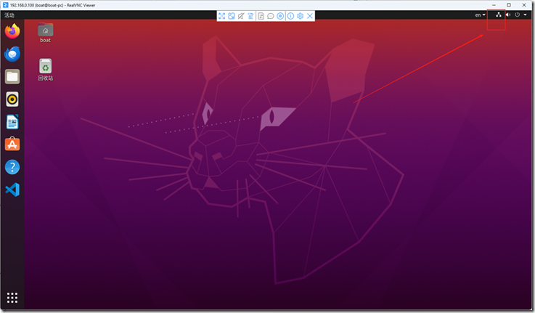Toggle the muted audio icon in VNC toolbar
The image size is (535, 313).
coord(241,16)
